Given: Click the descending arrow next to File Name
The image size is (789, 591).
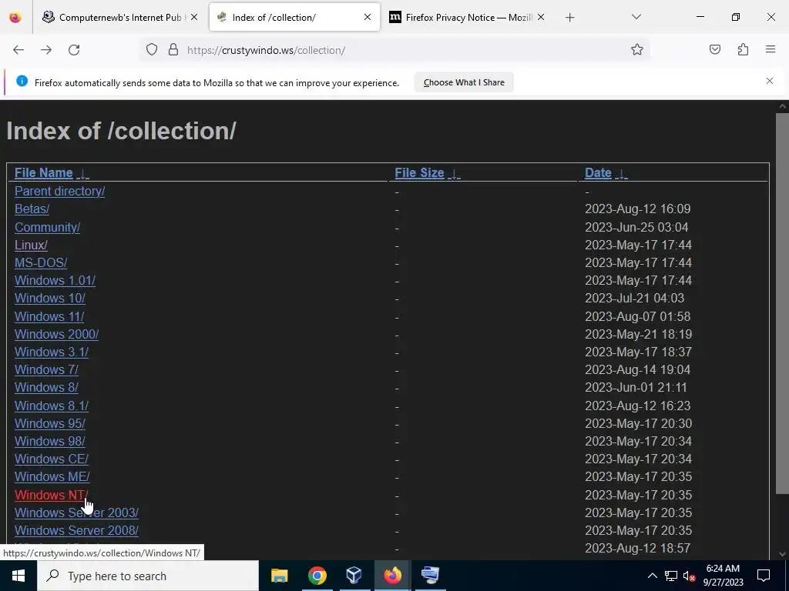Looking at the screenshot, I should [82, 174].
